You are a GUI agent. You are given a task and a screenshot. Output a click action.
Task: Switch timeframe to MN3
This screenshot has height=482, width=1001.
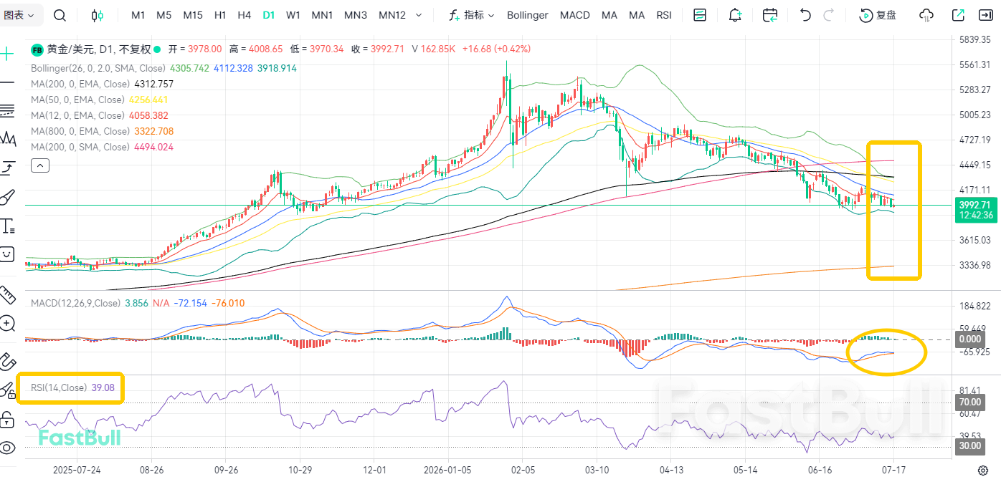pyautogui.click(x=356, y=15)
